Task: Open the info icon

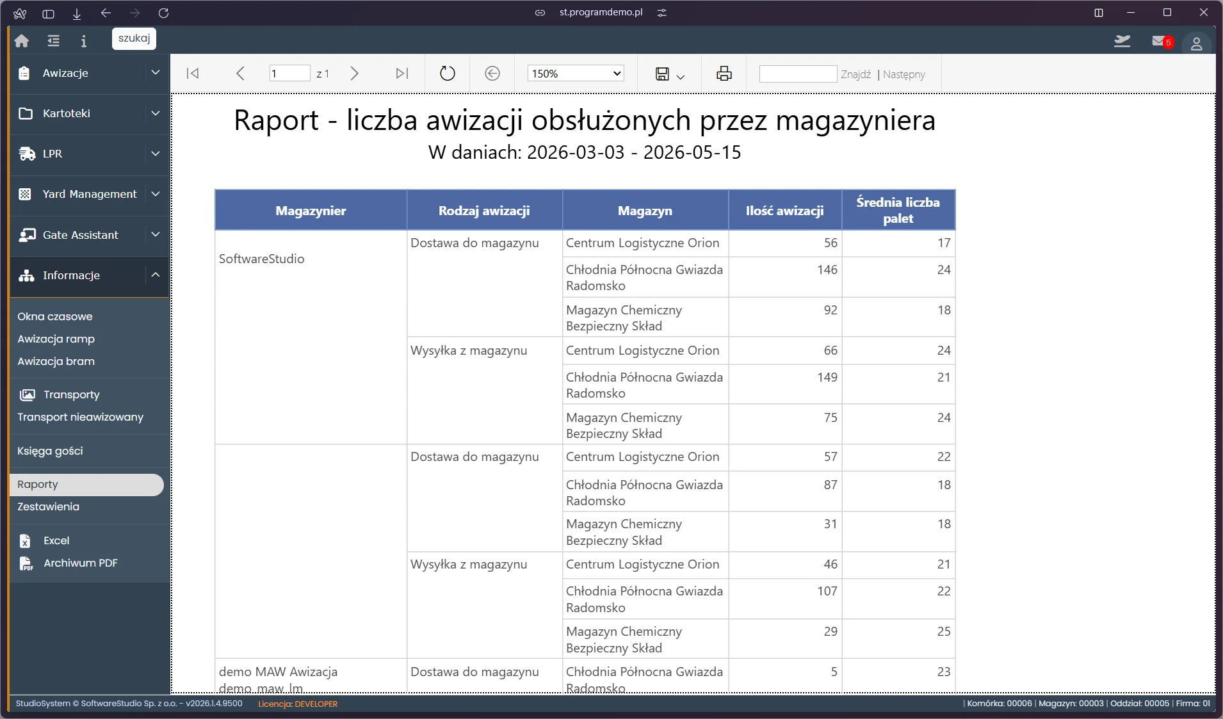Action: [x=84, y=41]
